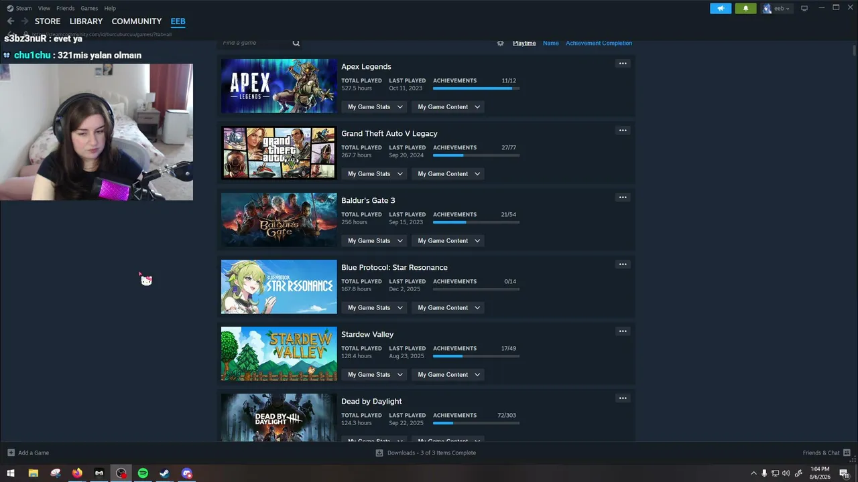Viewport: 858px width, 482px height.
Task: Open Dead by Daylight three-dot options menu
Action: pos(623,398)
